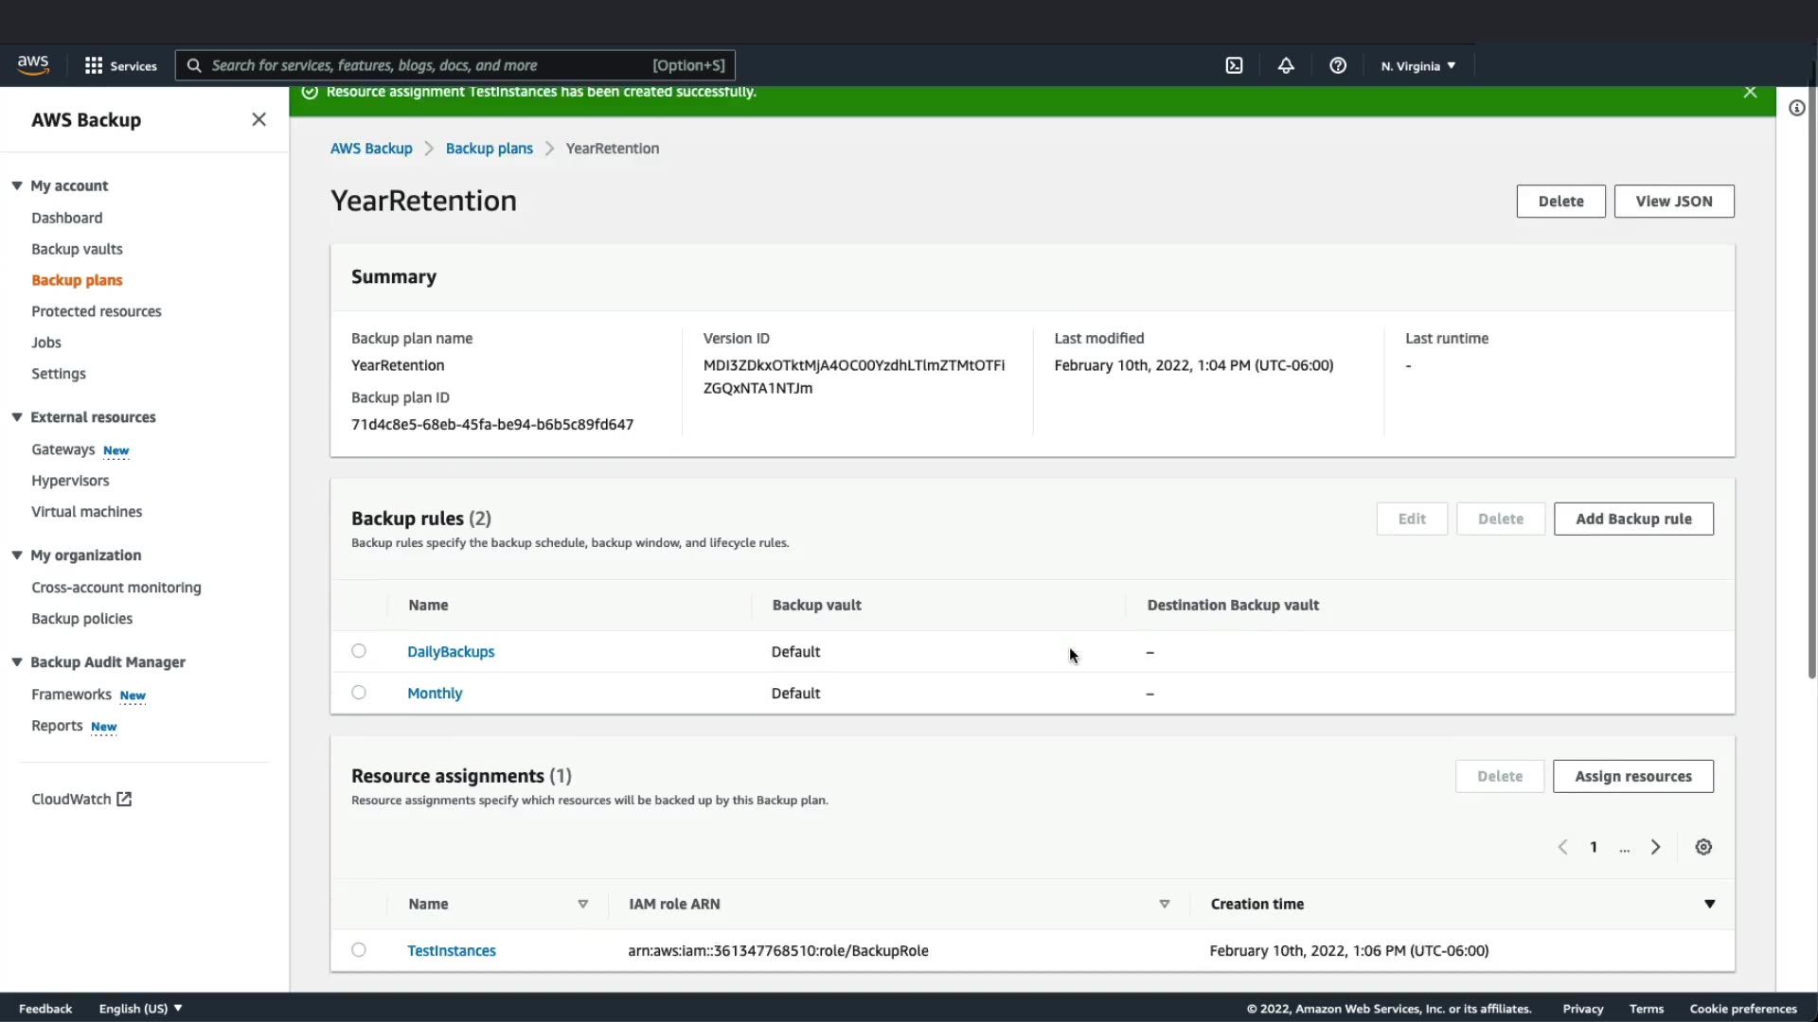This screenshot has height=1022, width=1818.
Task: Click the page scrollbar on the right
Action: tap(1811, 379)
